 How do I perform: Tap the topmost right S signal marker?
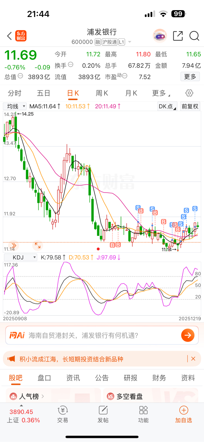[195, 209]
